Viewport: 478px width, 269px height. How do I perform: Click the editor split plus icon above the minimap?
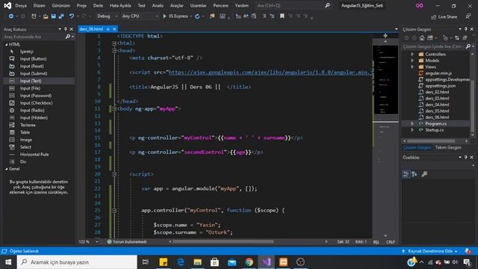coord(385,36)
